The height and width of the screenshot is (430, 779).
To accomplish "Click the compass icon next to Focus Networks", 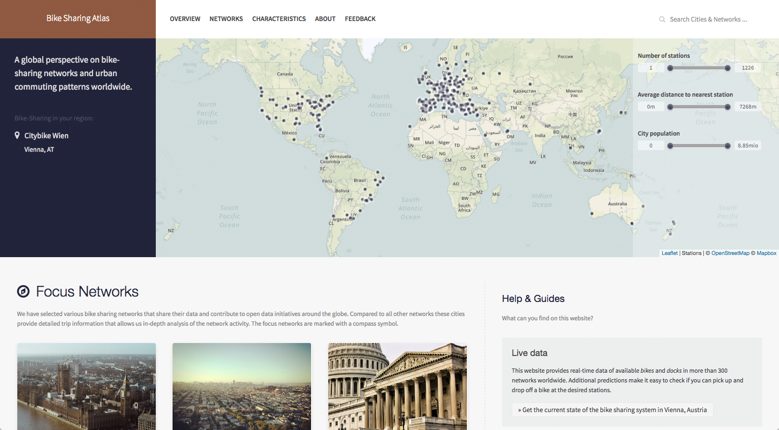I will pos(23,292).
